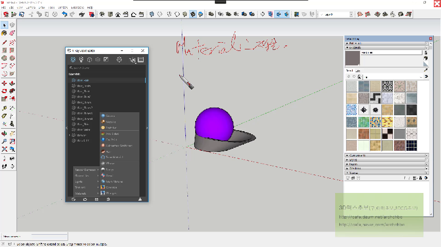Viewport: 441px width, 247px height.
Task: Choose the Rectangle tool
Action: tap(4, 50)
